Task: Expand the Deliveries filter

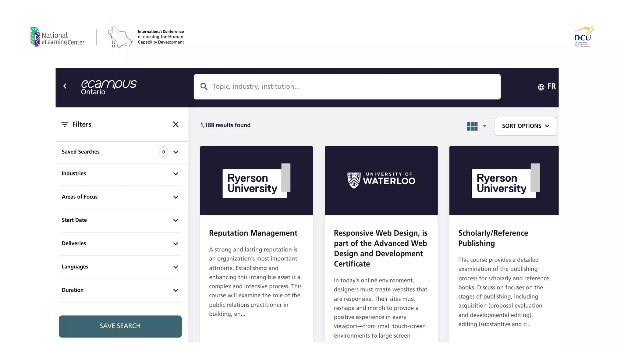Action: click(175, 244)
